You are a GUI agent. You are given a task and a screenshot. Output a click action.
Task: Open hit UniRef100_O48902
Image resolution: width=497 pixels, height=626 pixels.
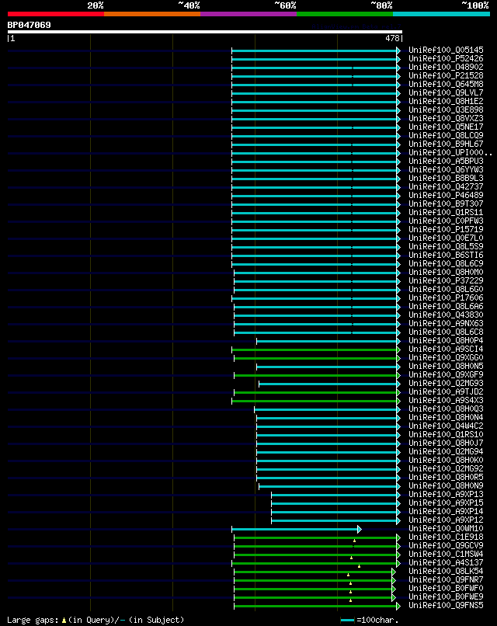(446, 67)
